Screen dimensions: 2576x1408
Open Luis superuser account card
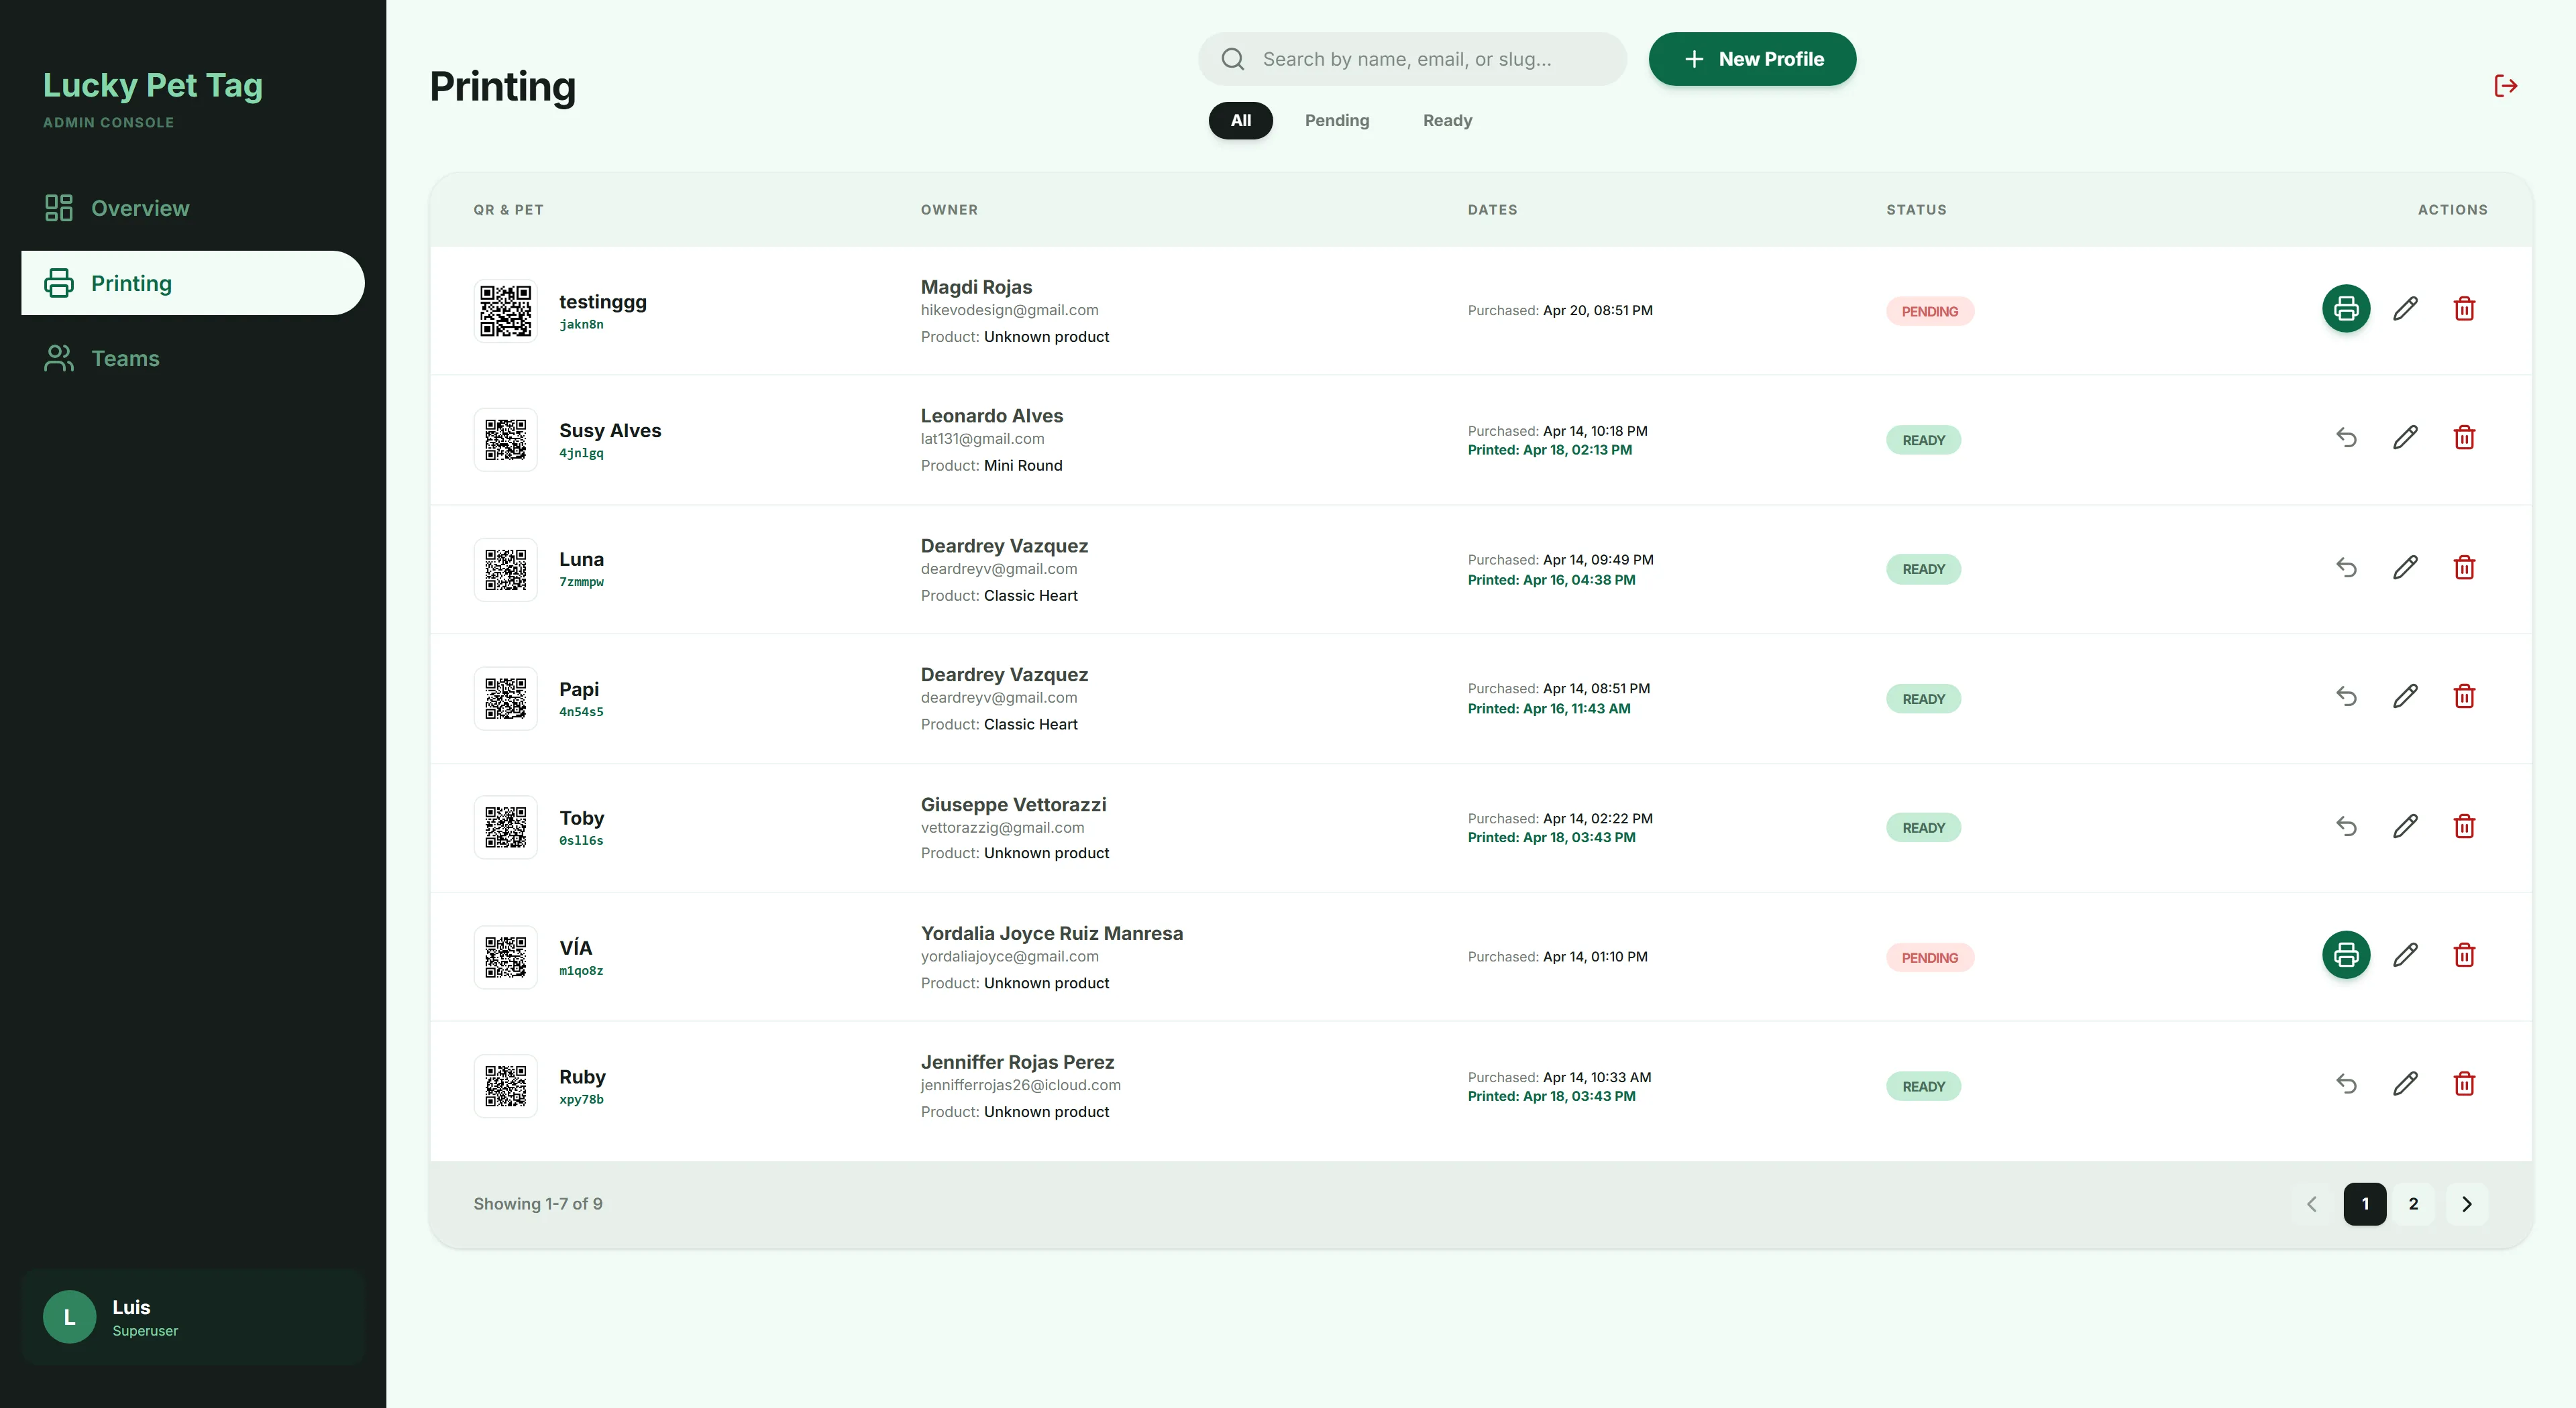pyautogui.click(x=193, y=1317)
